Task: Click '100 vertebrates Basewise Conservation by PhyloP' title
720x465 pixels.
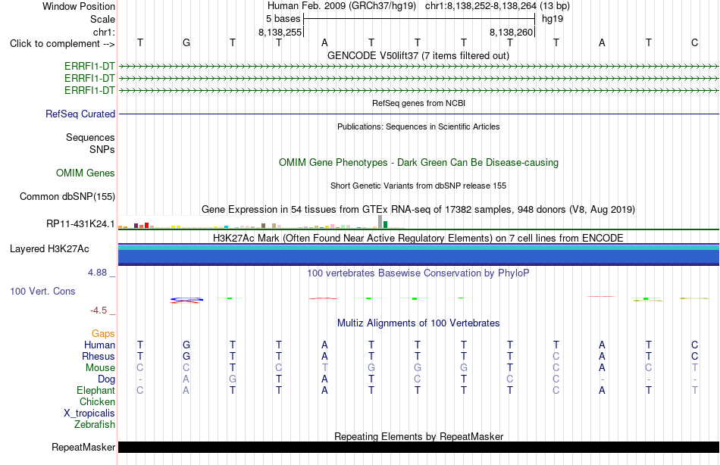Action: (x=418, y=273)
